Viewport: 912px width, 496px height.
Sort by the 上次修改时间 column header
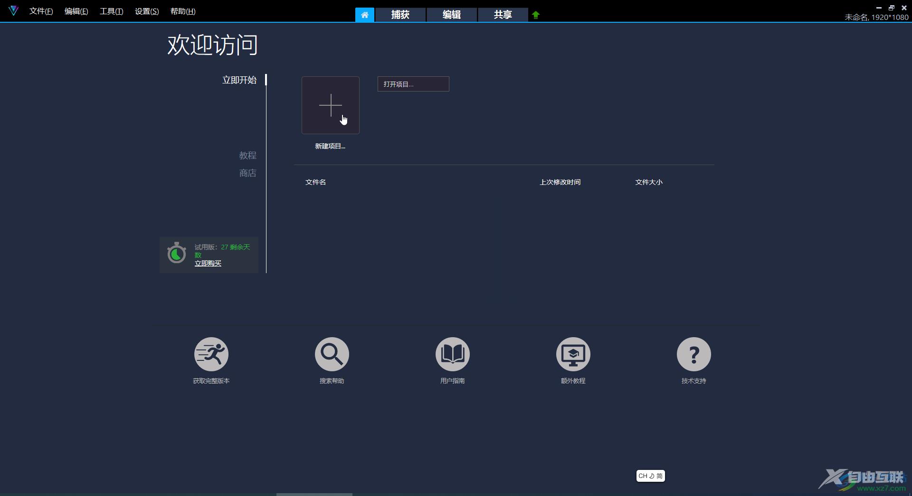pos(560,182)
